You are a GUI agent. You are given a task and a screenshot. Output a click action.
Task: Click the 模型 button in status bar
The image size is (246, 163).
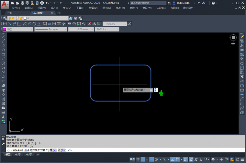pyautogui.click(x=132, y=159)
